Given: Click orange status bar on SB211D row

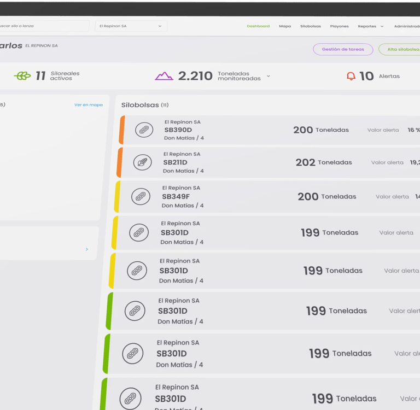Looking at the screenshot, I should click(120, 162).
